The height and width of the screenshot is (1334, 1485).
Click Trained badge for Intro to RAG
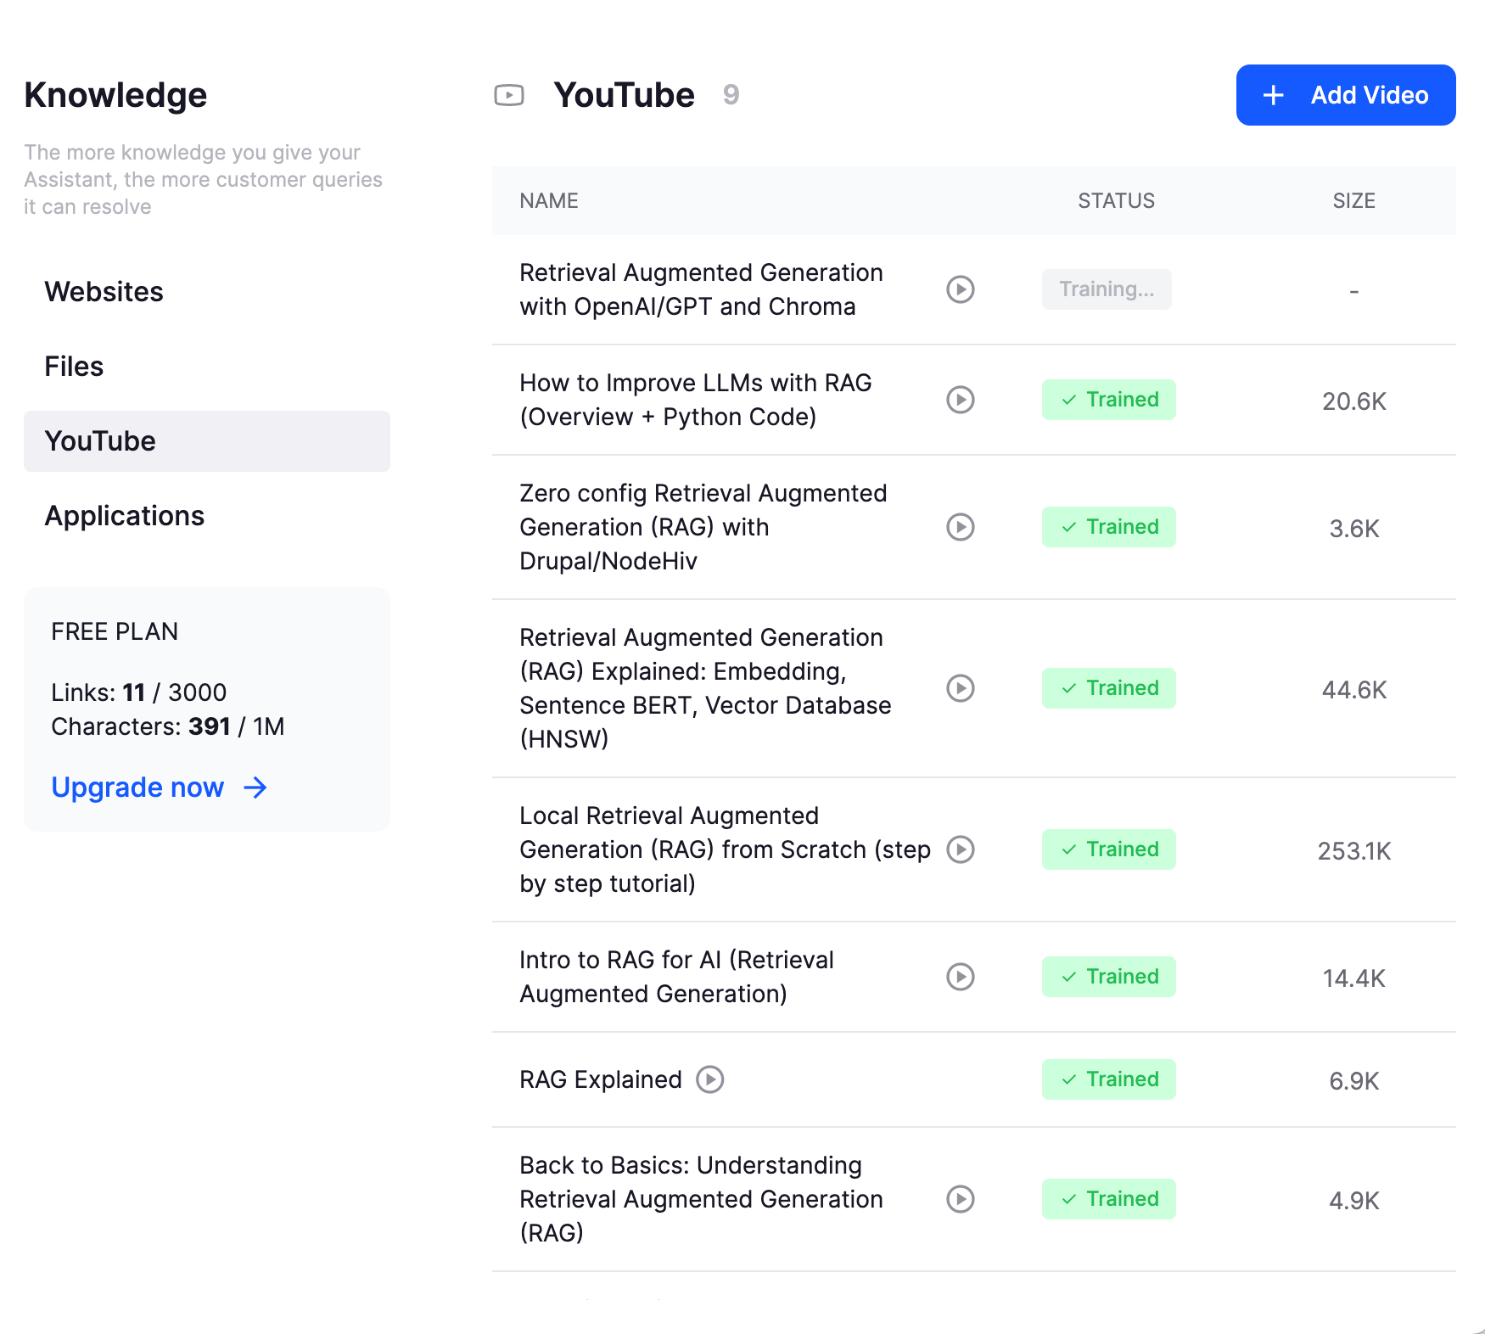pos(1109,977)
